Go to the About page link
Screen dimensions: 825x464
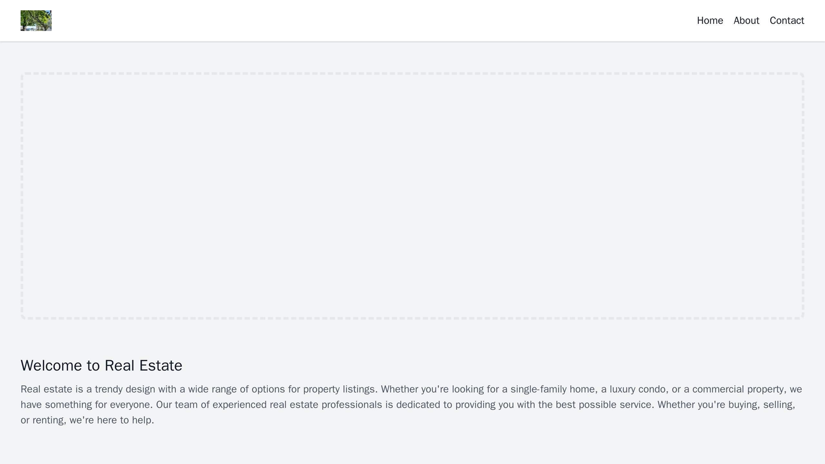pyautogui.click(x=746, y=21)
